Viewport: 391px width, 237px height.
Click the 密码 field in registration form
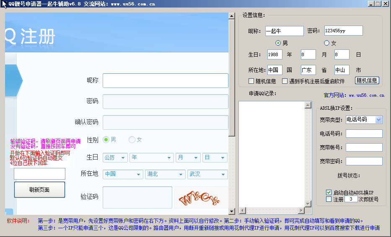click(x=166, y=101)
